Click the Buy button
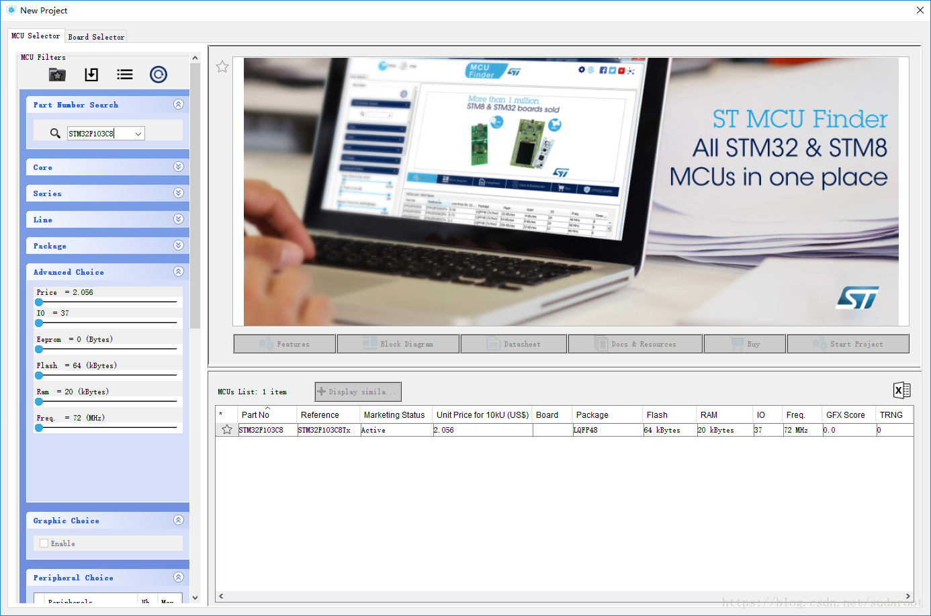Screen dimensions: 931x616 click(745, 344)
